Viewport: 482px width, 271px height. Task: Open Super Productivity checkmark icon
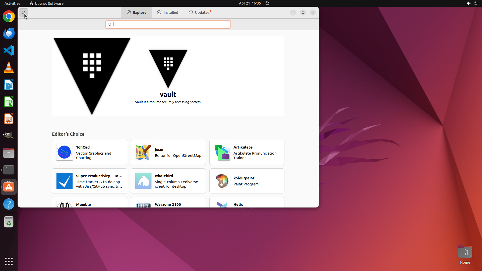coord(65,181)
